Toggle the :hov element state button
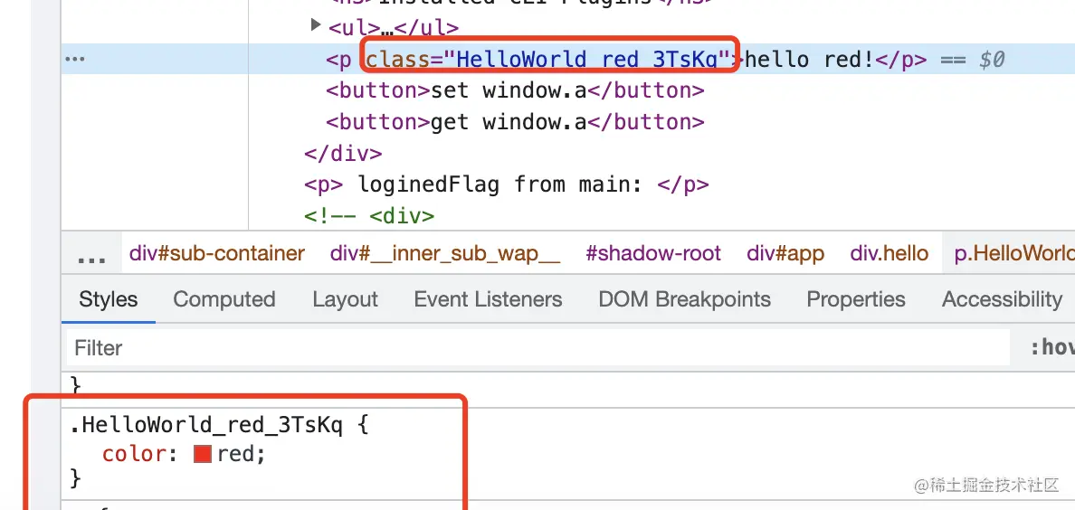The image size is (1075, 510). 1052,347
